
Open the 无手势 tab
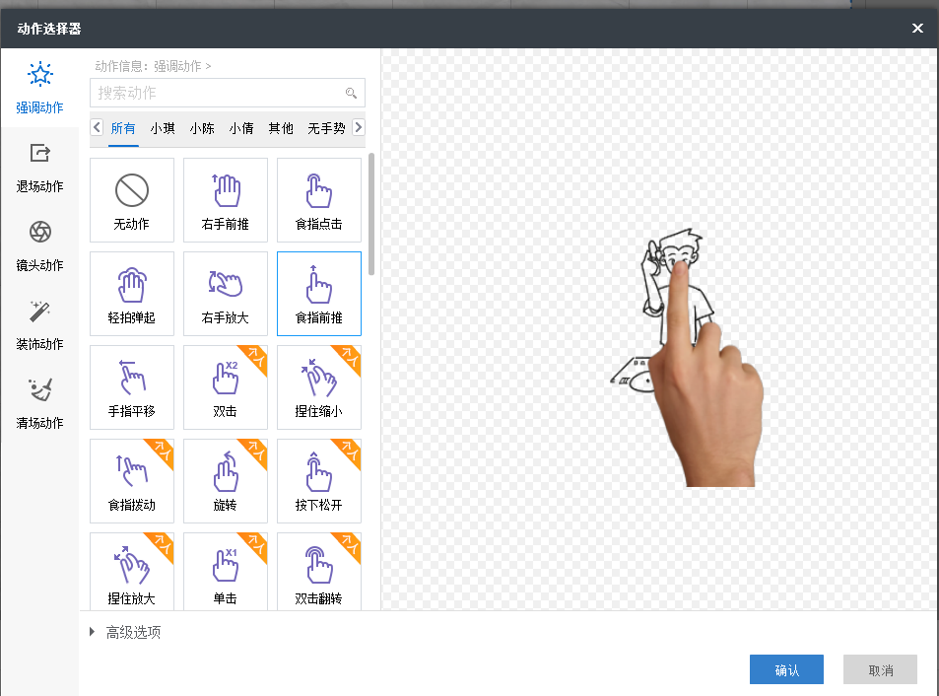(x=328, y=127)
